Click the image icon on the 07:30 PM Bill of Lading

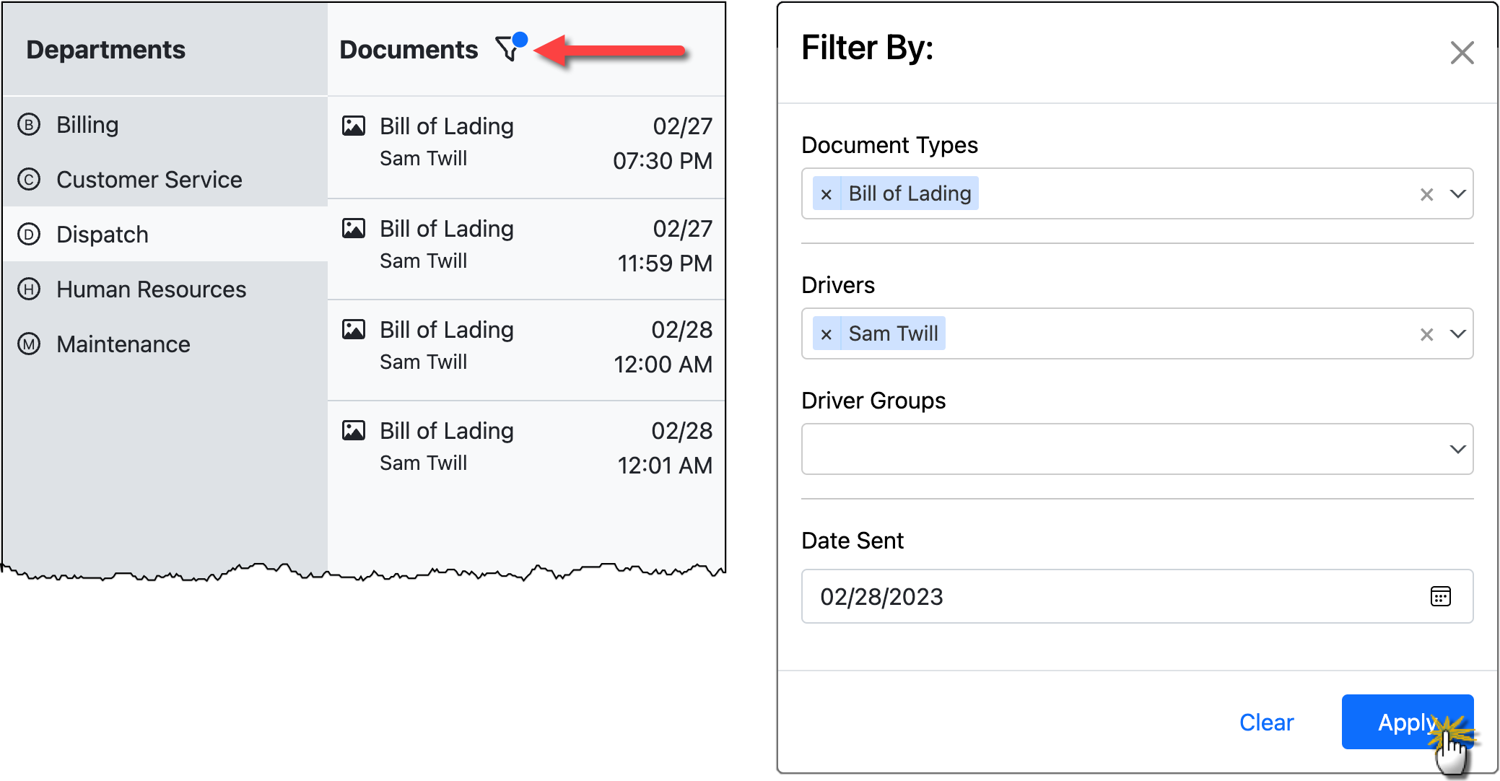point(354,125)
